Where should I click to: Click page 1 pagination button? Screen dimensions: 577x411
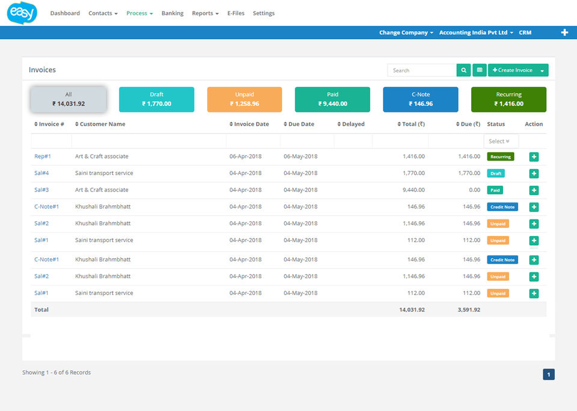tap(548, 375)
